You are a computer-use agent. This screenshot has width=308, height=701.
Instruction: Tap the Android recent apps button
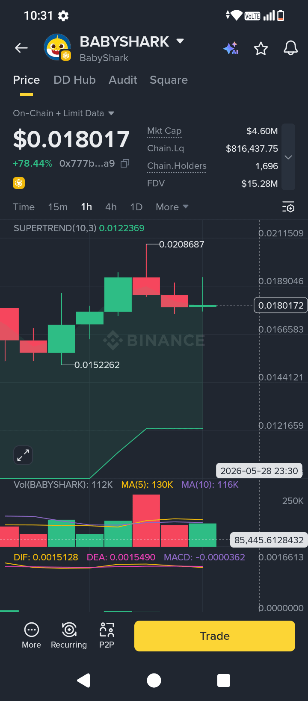pos(224,680)
